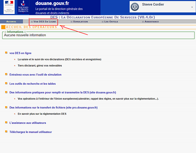The height and width of the screenshot is (153, 196).
Task: Open 'Les outils de recherche et les tables'
Action: tap(32, 84)
